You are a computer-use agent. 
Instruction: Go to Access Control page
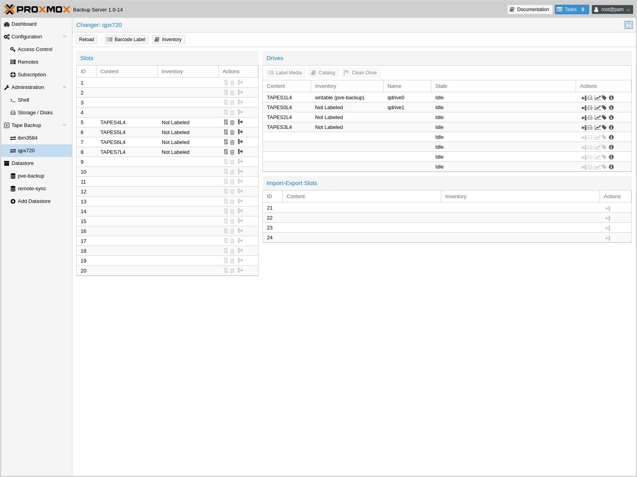click(35, 49)
